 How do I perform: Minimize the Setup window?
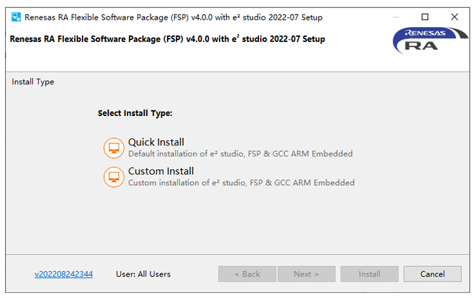(x=396, y=17)
